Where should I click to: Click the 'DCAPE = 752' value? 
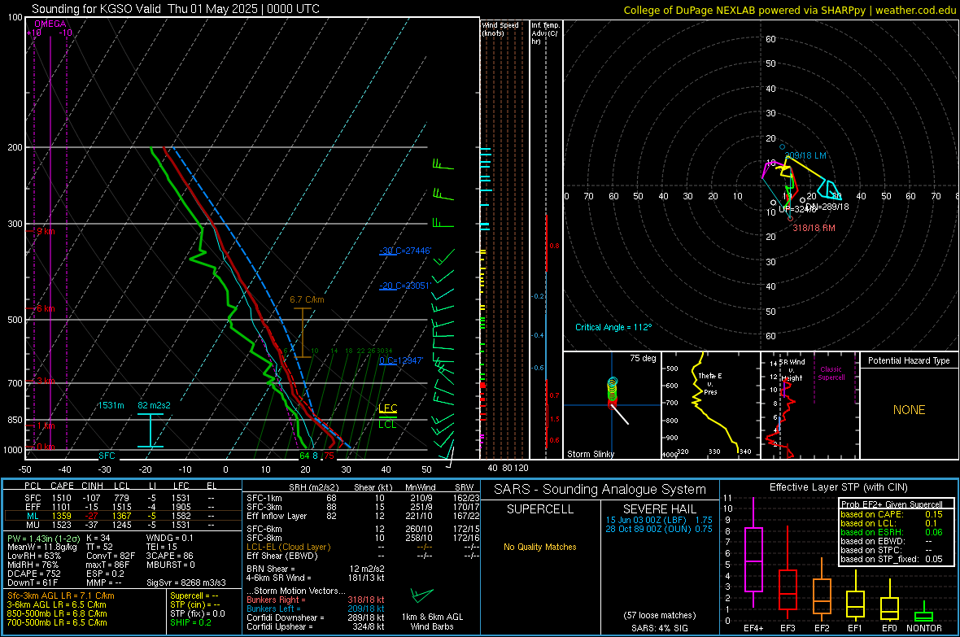click(x=33, y=574)
